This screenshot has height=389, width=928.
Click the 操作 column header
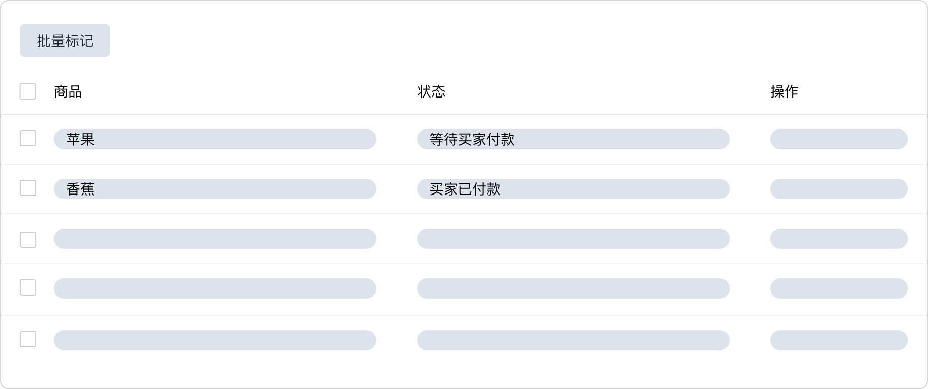click(x=784, y=92)
